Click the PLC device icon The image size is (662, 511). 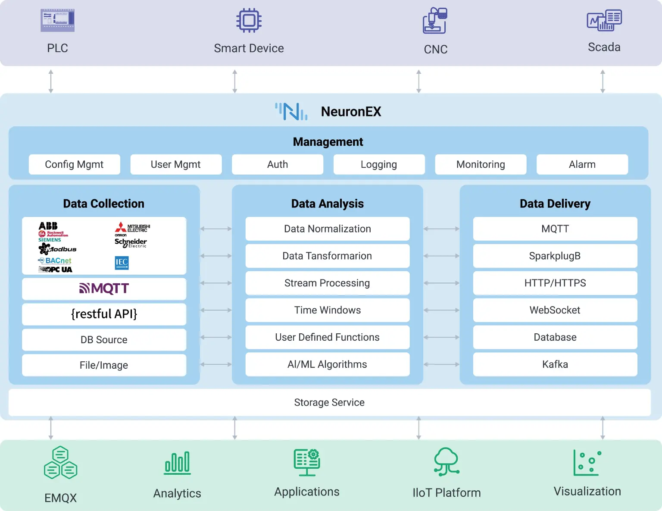[x=57, y=20]
